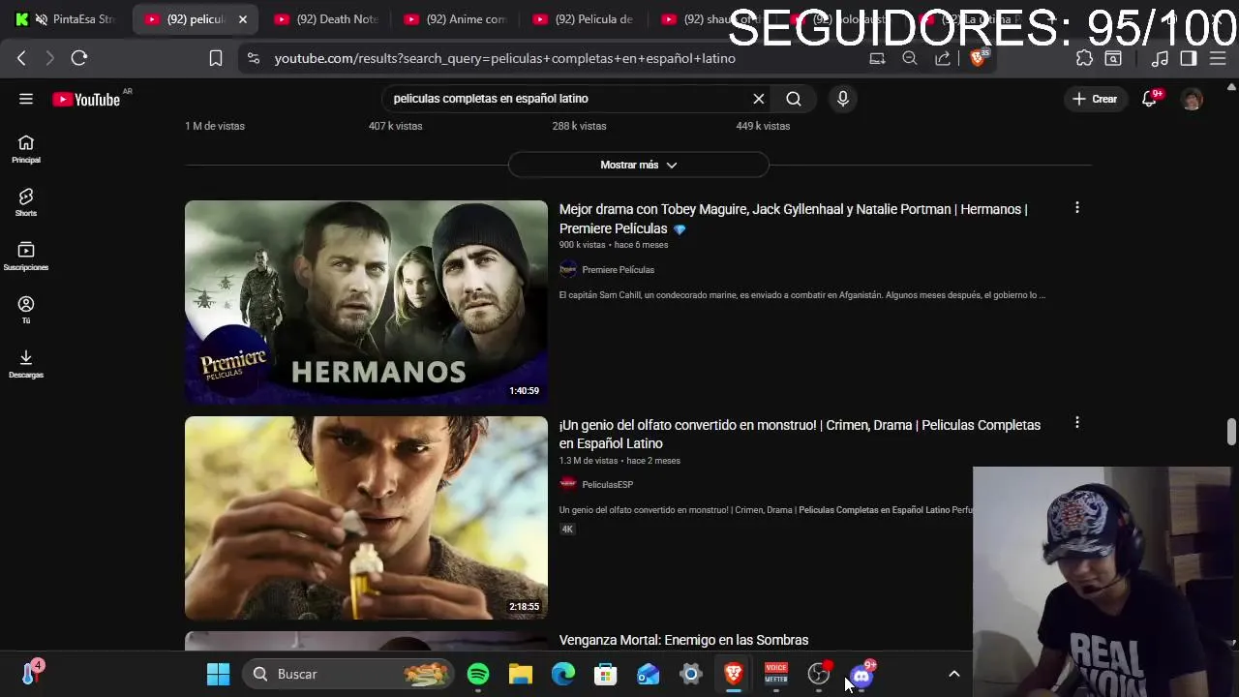
Task: Reload the page in browser toolbar
Action: 79,58
